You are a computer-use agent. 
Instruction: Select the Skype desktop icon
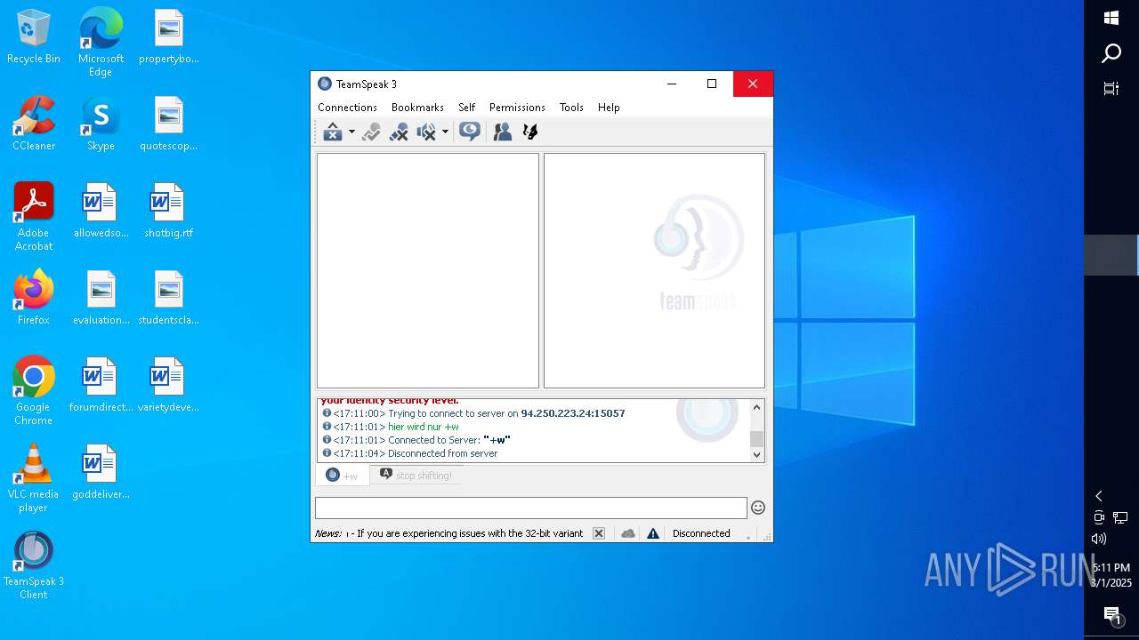click(x=101, y=124)
